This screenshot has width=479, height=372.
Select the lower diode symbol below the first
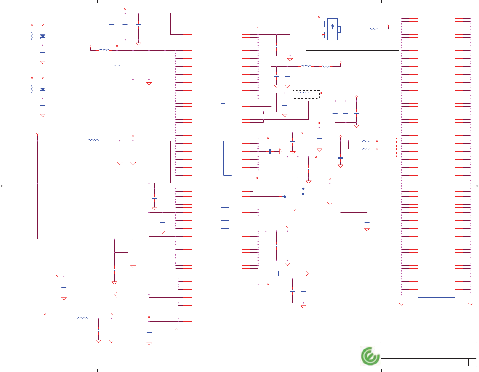pyautogui.click(x=43, y=89)
